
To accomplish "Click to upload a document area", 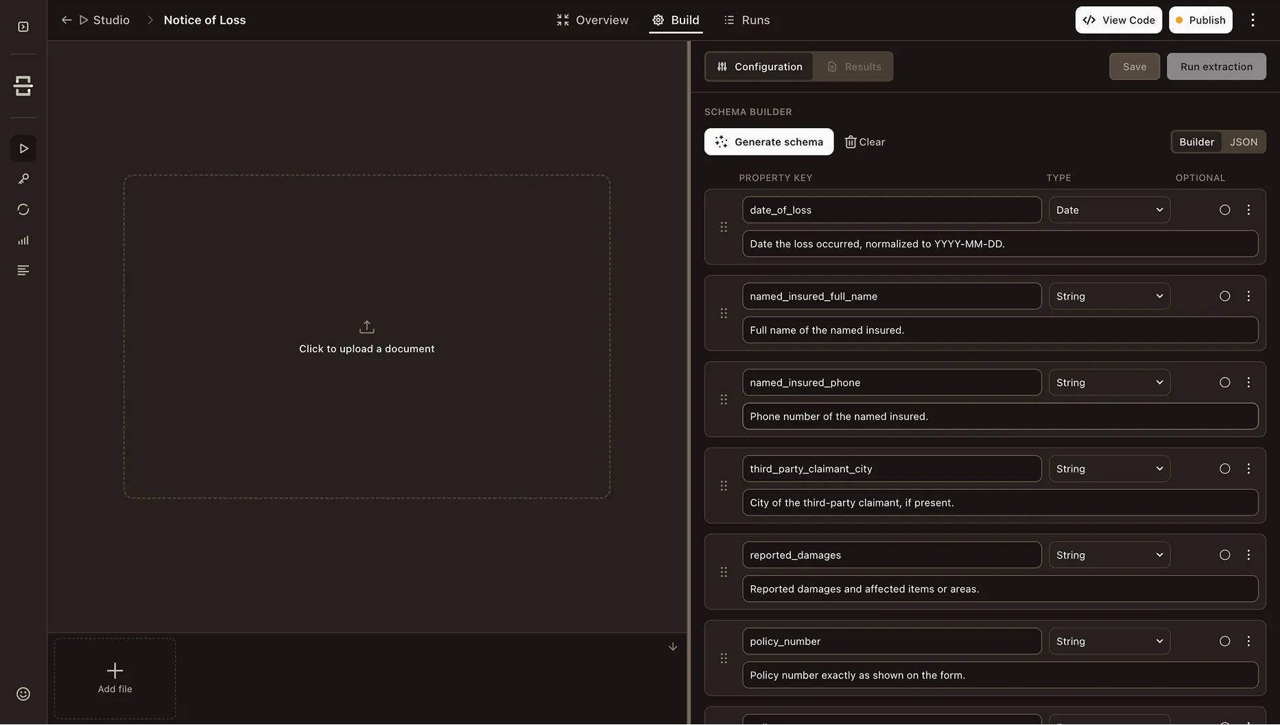I will pyautogui.click(x=367, y=336).
